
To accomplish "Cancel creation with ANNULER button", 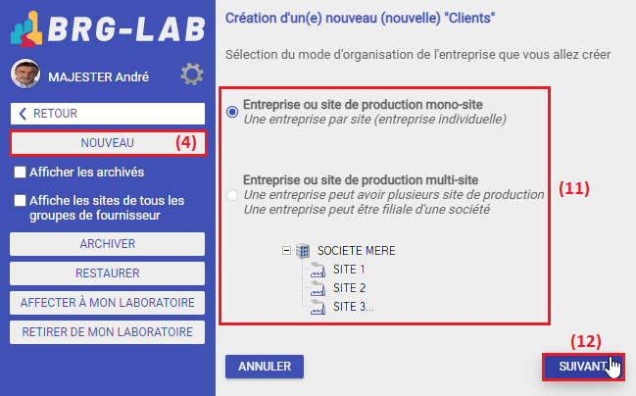I will coord(265,367).
